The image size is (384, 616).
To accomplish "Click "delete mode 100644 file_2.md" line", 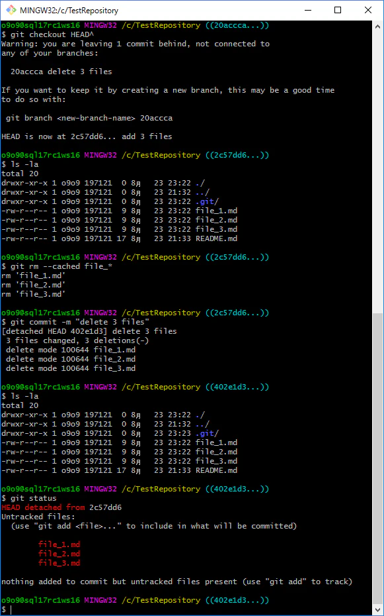I will click(71, 359).
